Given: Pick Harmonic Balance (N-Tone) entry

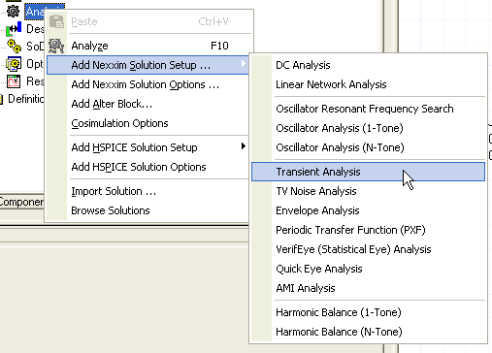Looking at the screenshot, I should pyautogui.click(x=339, y=332).
